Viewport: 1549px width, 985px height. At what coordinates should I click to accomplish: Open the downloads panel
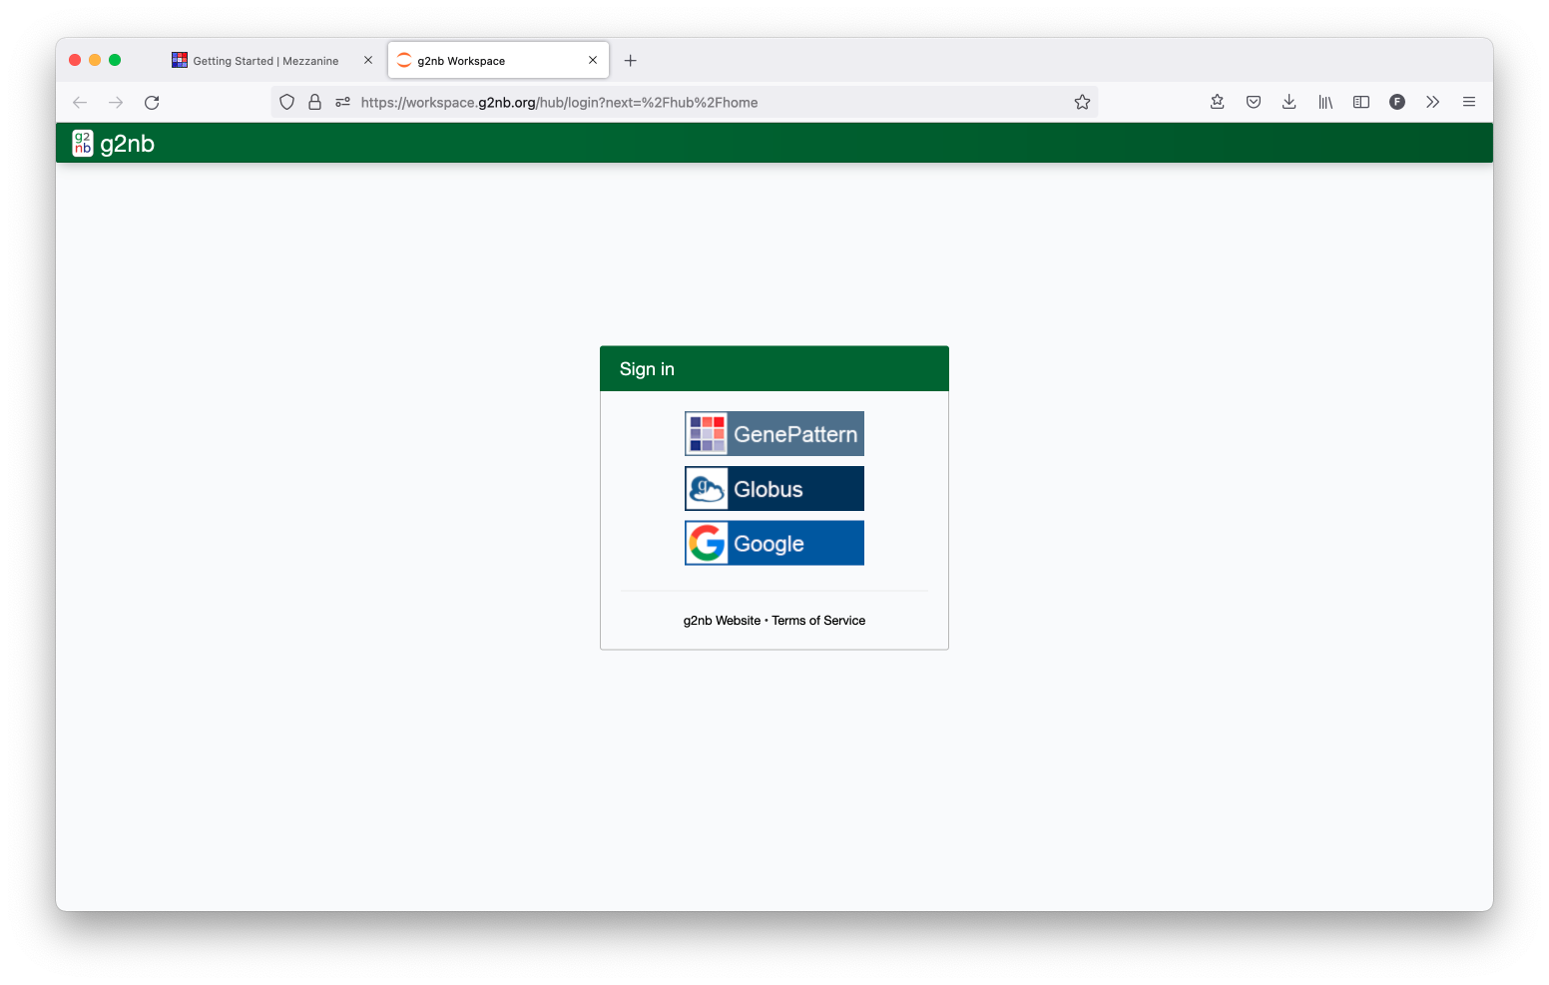(1290, 102)
